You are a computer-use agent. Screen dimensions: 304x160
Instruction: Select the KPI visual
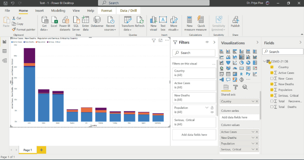pos(255,69)
